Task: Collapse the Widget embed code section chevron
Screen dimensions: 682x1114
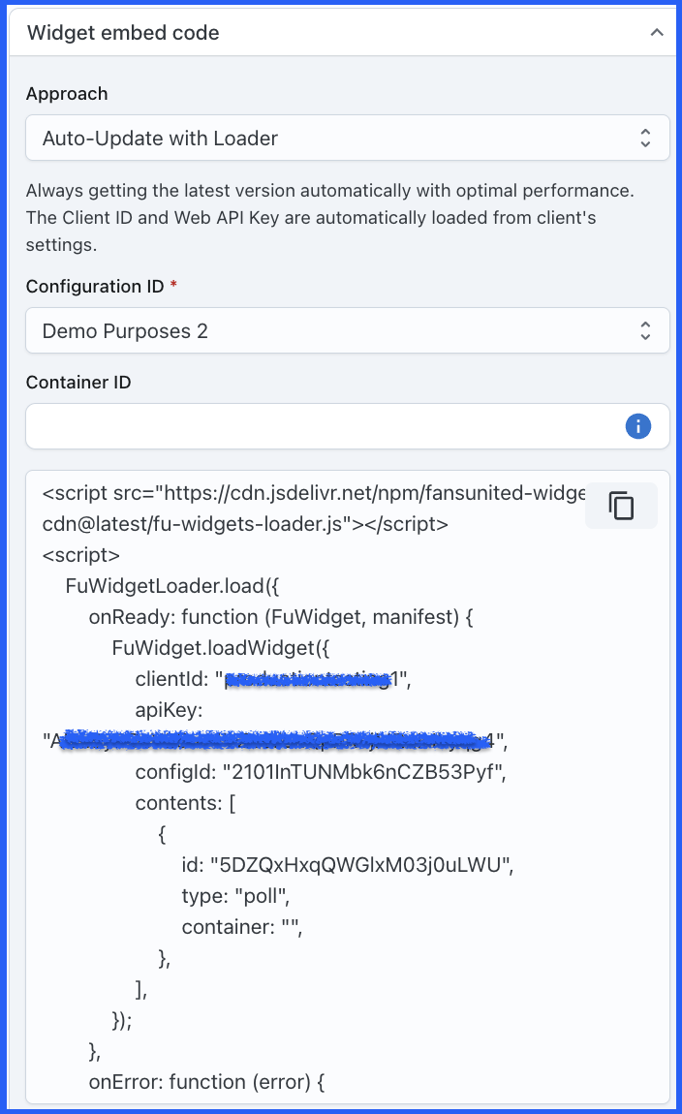Action: pos(657,33)
